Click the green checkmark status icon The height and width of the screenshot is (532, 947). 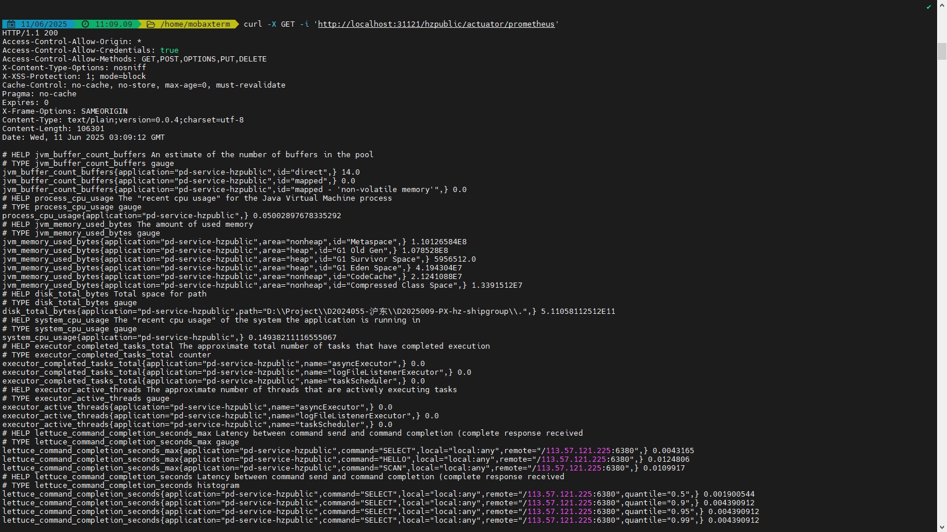tap(928, 7)
